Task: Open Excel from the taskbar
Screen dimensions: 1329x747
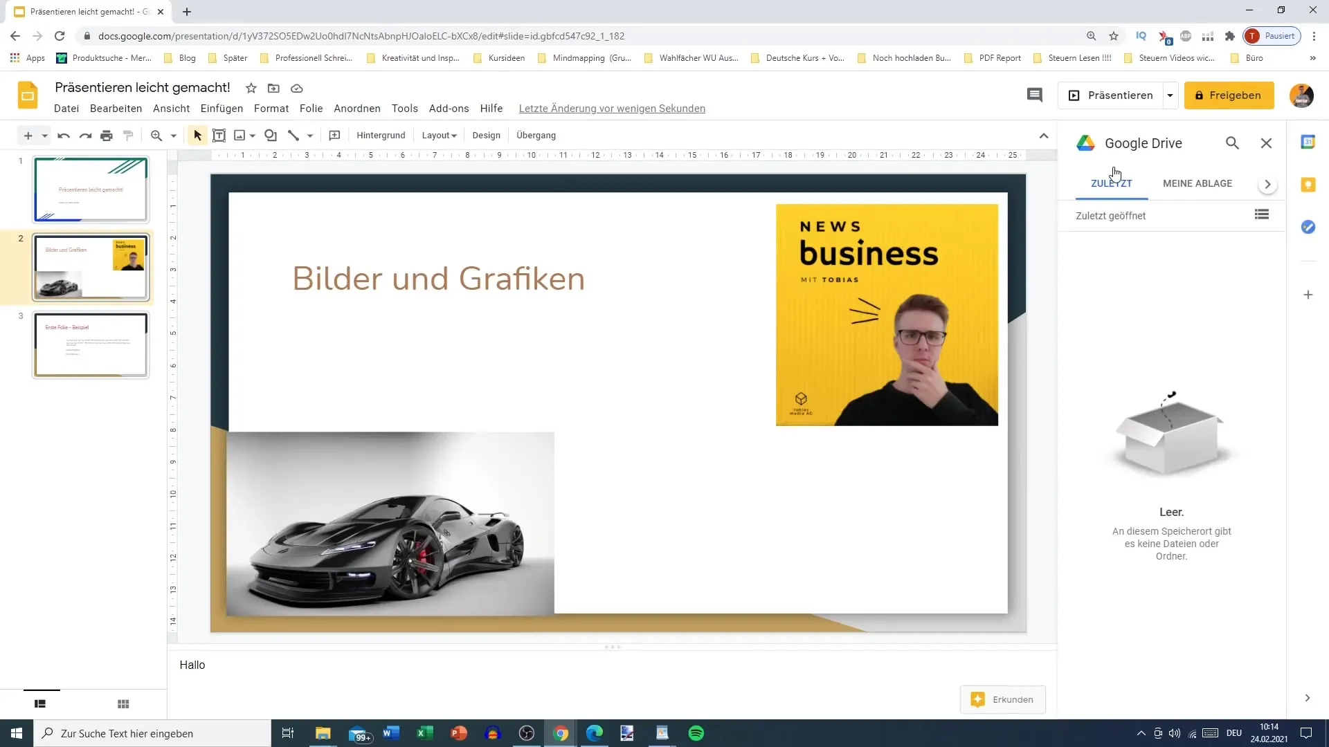Action: point(424,733)
